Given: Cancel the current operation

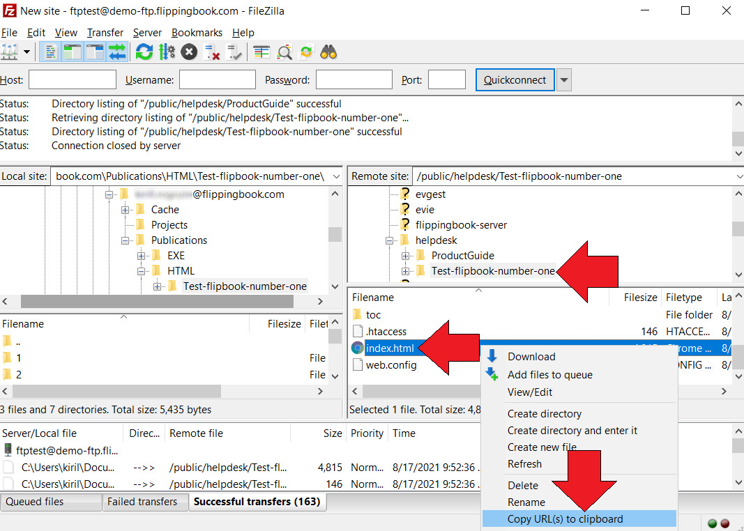Looking at the screenshot, I should [189, 52].
